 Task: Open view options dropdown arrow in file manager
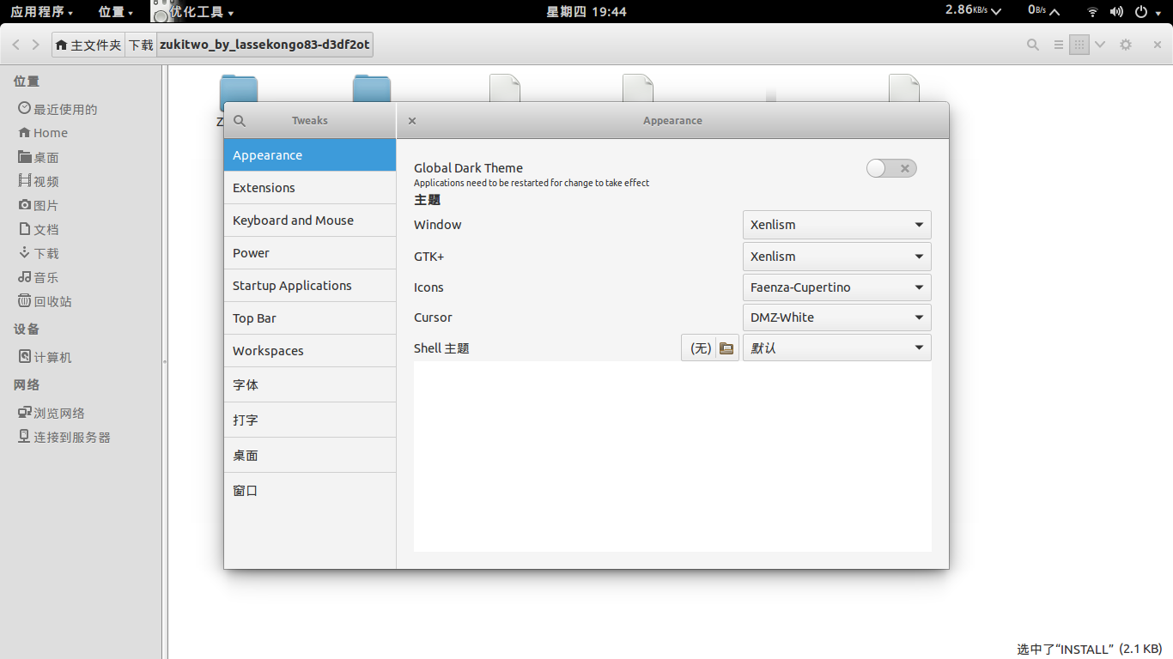point(1100,45)
